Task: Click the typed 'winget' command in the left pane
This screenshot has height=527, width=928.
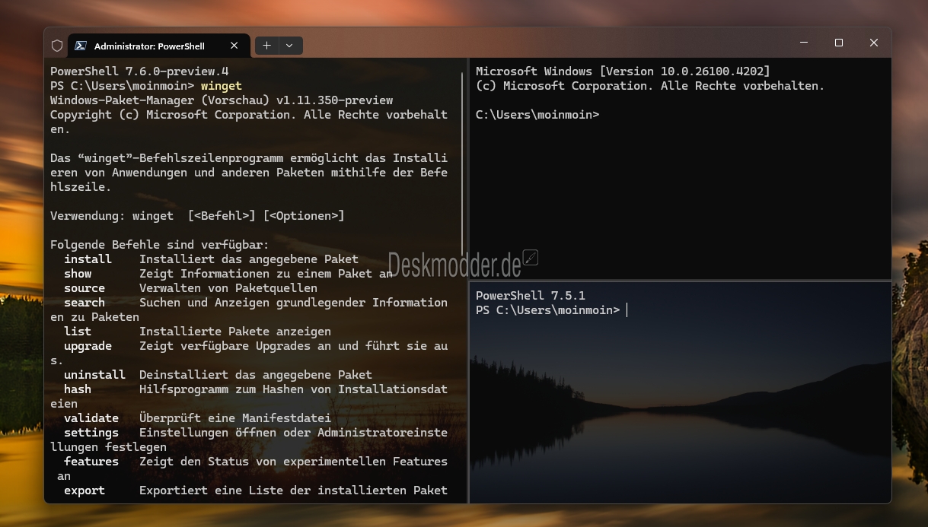Action: 222,86
